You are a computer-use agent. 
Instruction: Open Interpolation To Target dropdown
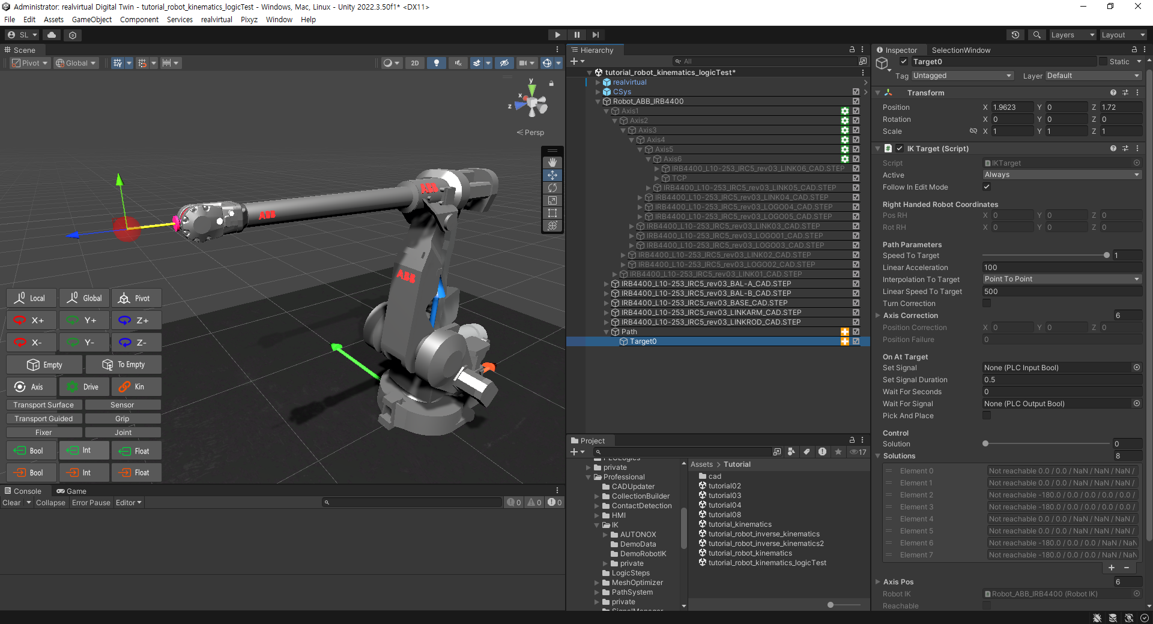pyautogui.click(x=1062, y=279)
